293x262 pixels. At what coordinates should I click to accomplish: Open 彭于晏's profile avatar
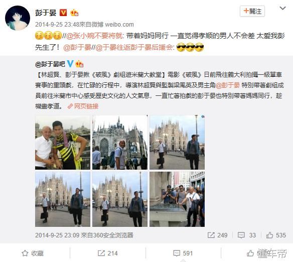[x=18, y=18]
